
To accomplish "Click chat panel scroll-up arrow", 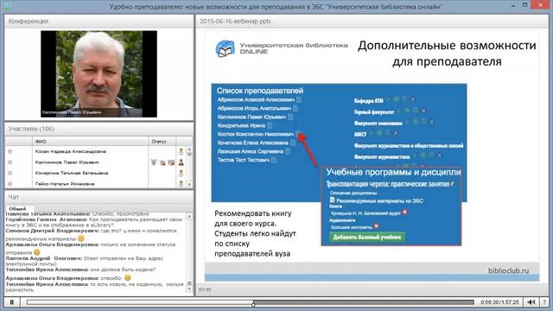I will [189, 216].
